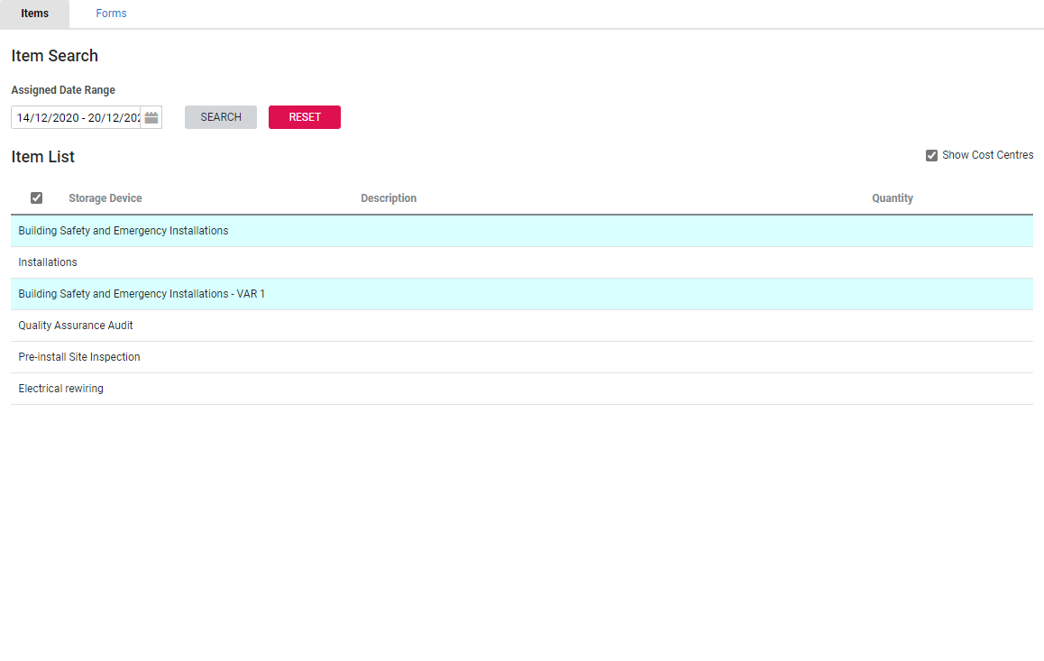
Task: Expand the Installations cost centre row
Action: click(x=48, y=262)
